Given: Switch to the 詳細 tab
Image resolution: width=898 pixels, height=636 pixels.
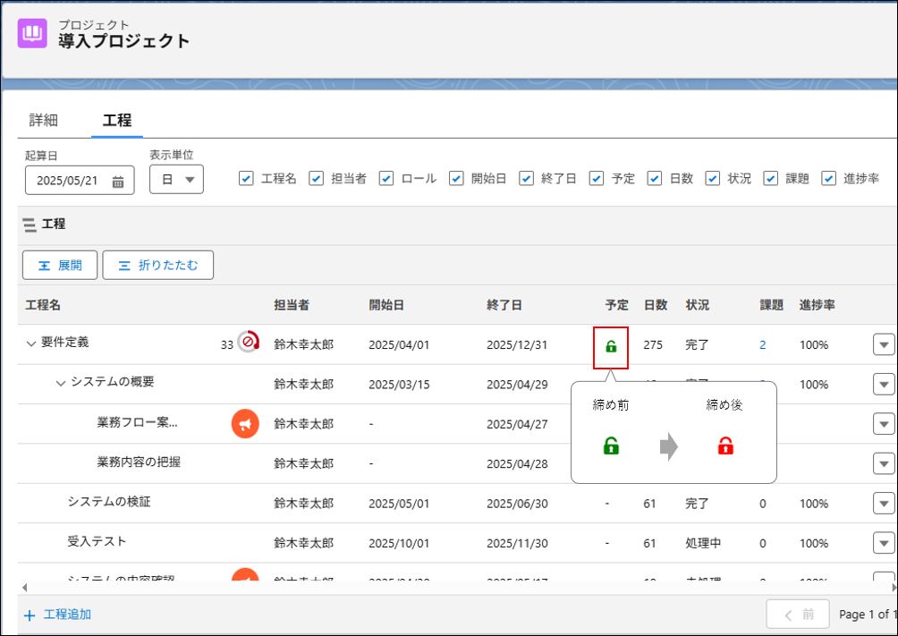Looking at the screenshot, I should click(44, 120).
